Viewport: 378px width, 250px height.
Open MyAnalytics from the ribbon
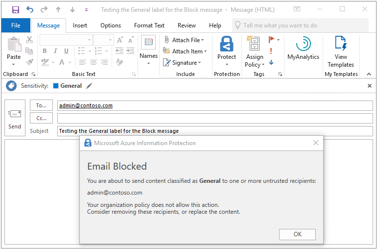pyautogui.click(x=303, y=48)
